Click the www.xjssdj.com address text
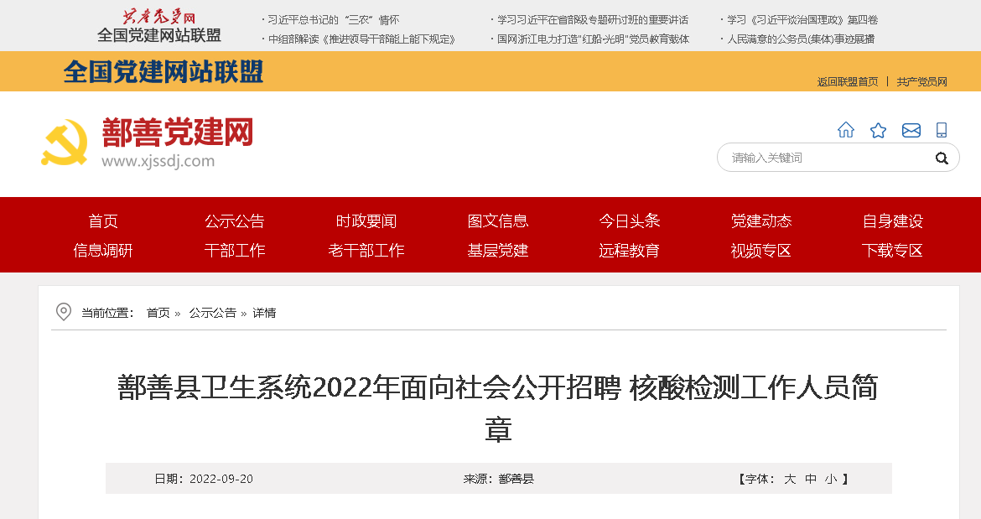The image size is (981, 519). [158, 161]
